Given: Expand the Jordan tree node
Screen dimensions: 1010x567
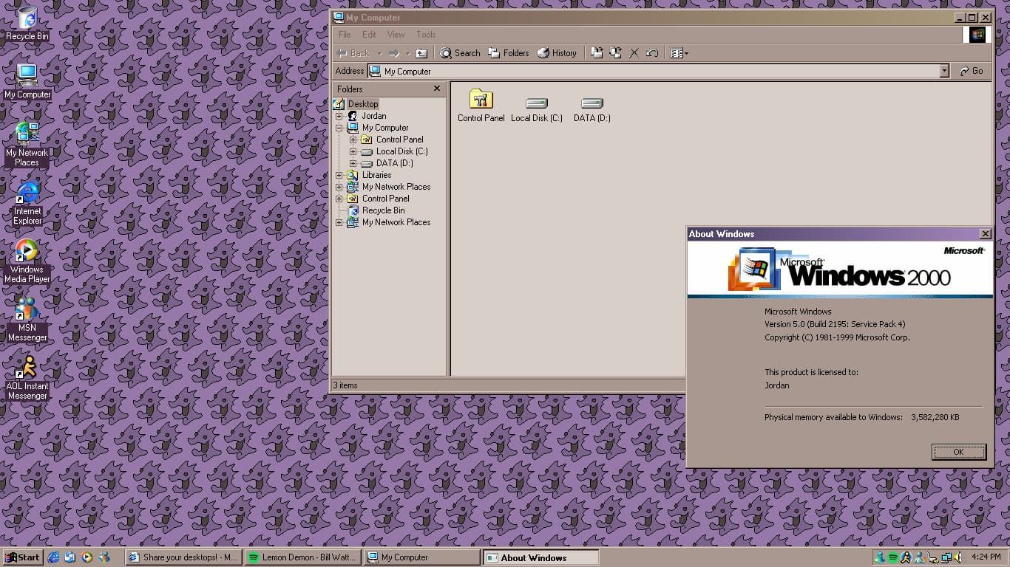Looking at the screenshot, I should 339,116.
